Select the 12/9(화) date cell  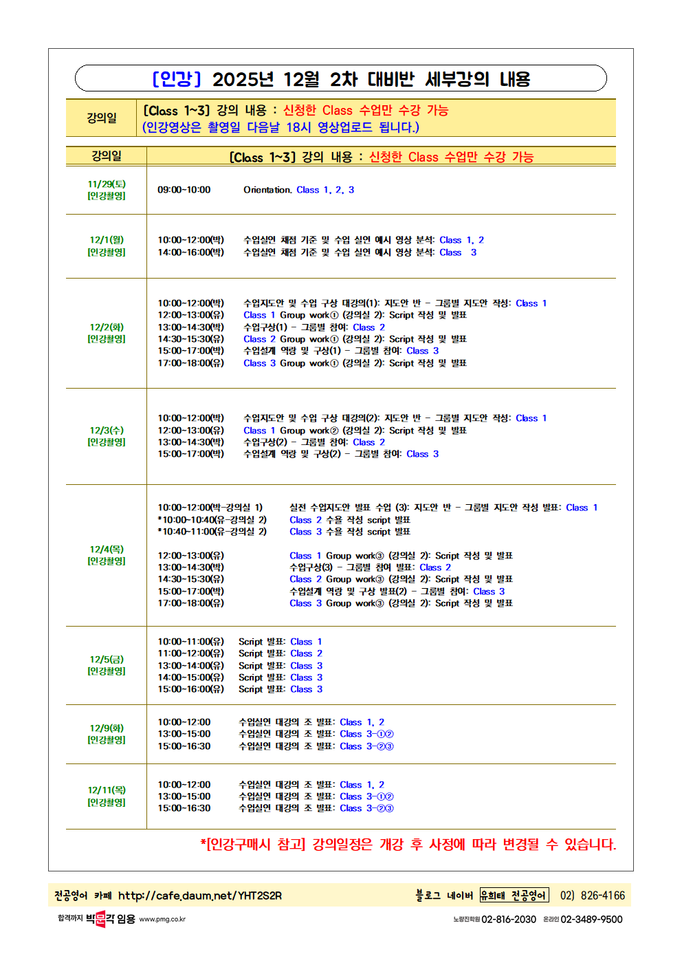[x=107, y=734]
